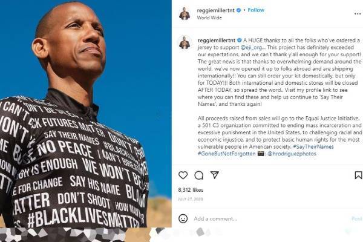Open the #SayTheirNames hashtag
This screenshot has width=363, height=242.
click(313, 146)
